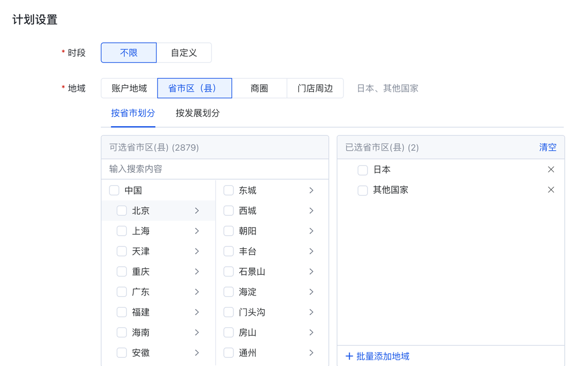Choose the 门店周边 region option
This screenshot has width=579, height=366.
pos(315,89)
